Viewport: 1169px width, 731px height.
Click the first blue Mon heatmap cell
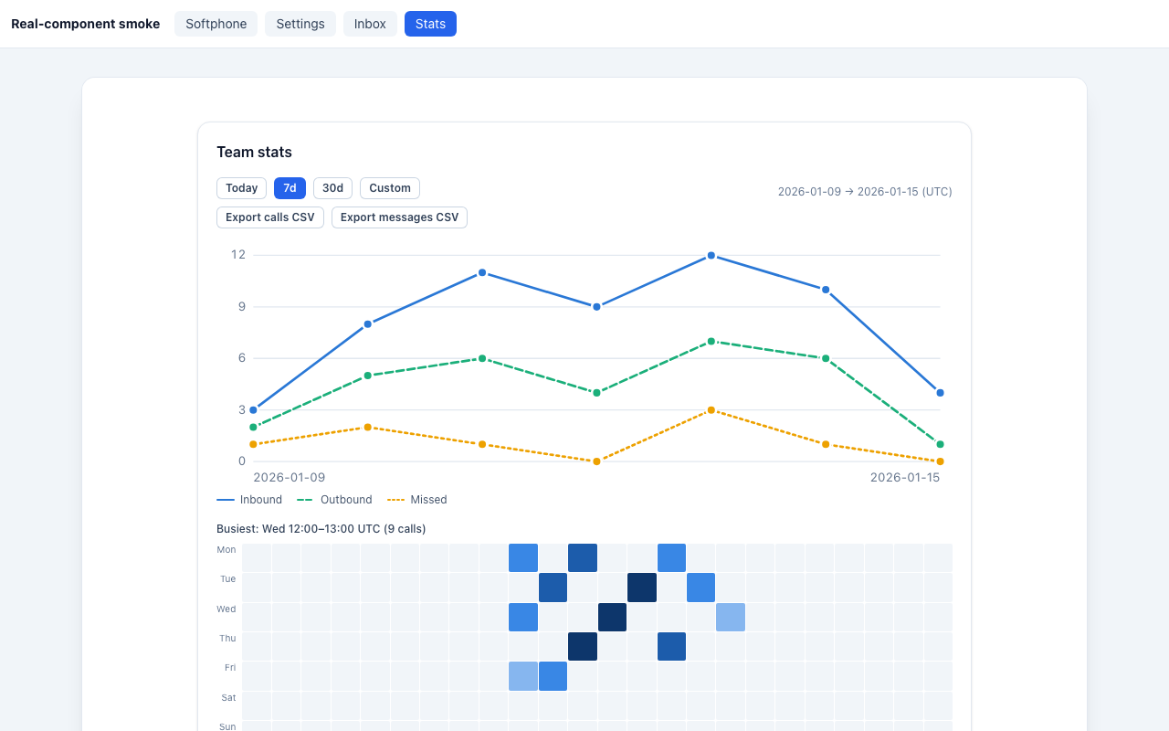523,557
